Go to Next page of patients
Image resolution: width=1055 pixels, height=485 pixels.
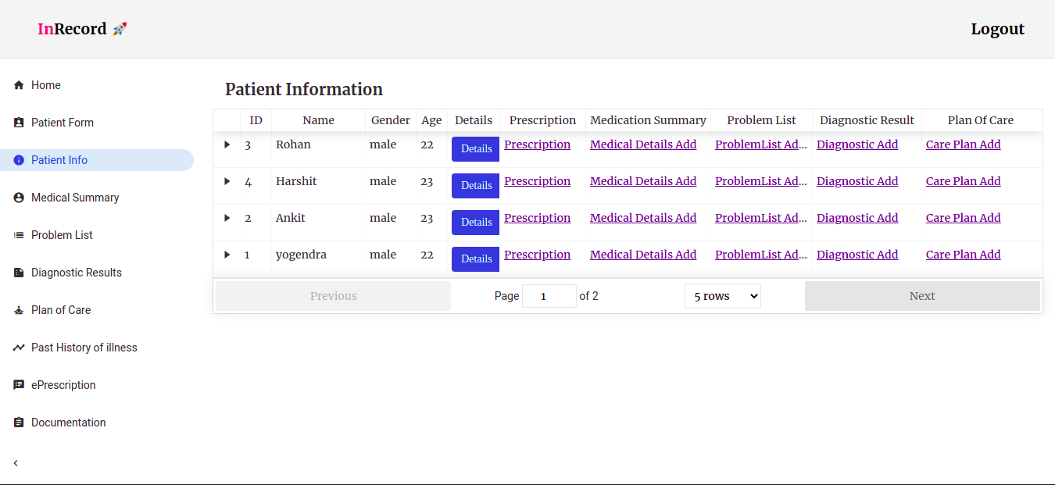[x=922, y=295]
